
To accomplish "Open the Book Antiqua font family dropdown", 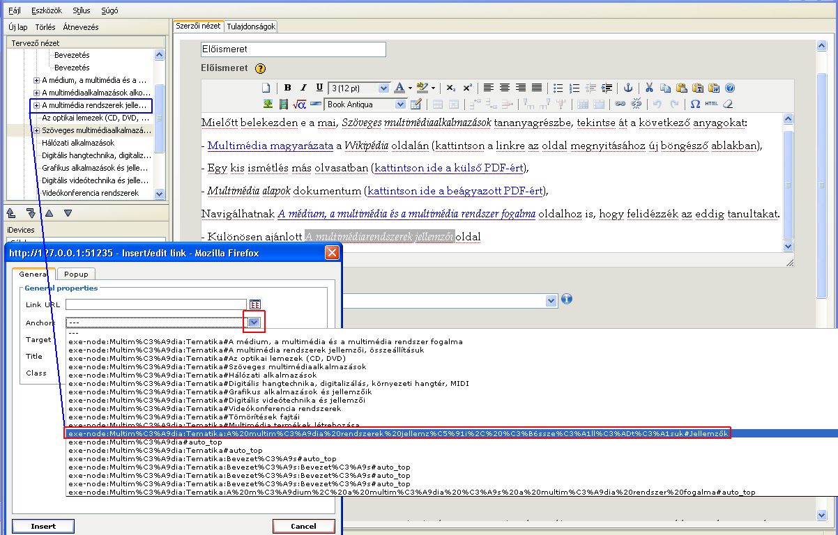I will click(x=365, y=104).
